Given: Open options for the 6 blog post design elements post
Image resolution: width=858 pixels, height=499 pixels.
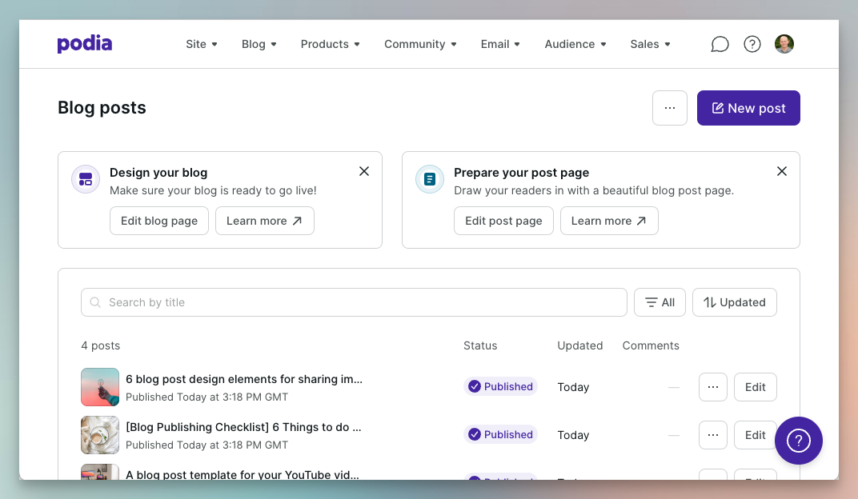Looking at the screenshot, I should [713, 387].
